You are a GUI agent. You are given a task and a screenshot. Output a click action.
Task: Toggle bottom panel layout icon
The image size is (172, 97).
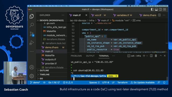pyautogui.click(x=156, y=9)
